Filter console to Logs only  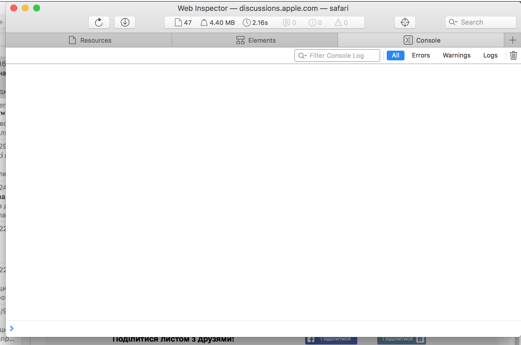[490, 55]
